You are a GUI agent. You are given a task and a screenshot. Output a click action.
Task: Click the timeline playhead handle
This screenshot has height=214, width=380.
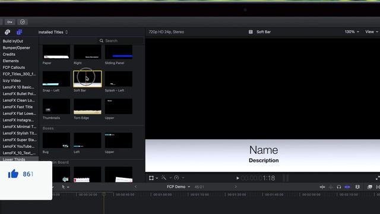[x=104, y=194]
